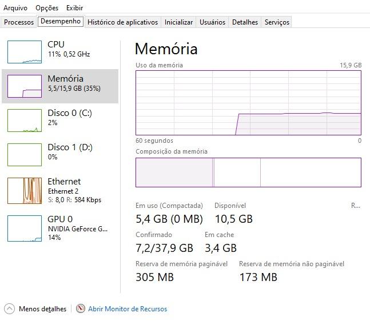This screenshot has width=370, height=321.
Task: Open the Exibir menu
Action: point(74,8)
